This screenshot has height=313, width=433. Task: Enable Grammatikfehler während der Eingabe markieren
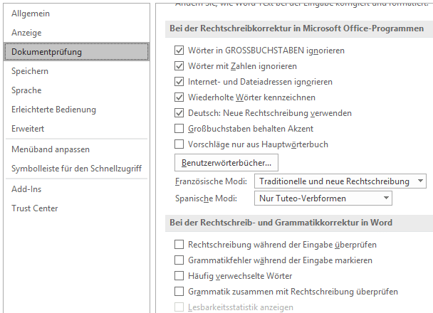pos(179,260)
